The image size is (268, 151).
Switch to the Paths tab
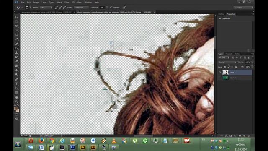pos(237,54)
